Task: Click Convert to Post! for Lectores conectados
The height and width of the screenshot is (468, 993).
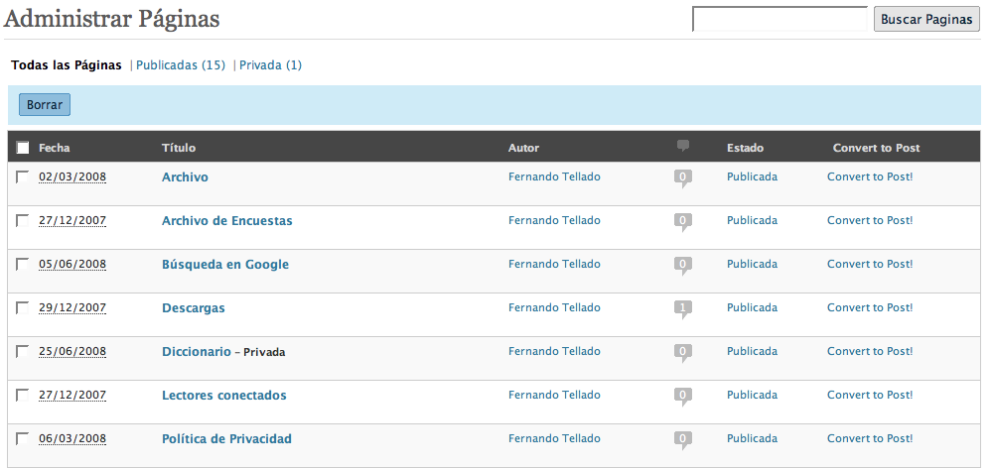Action: pos(870,395)
